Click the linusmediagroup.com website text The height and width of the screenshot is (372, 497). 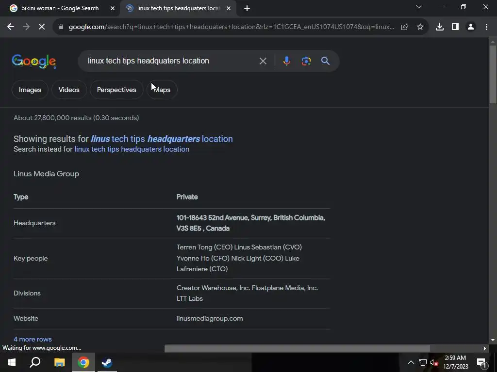click(210, 319)
